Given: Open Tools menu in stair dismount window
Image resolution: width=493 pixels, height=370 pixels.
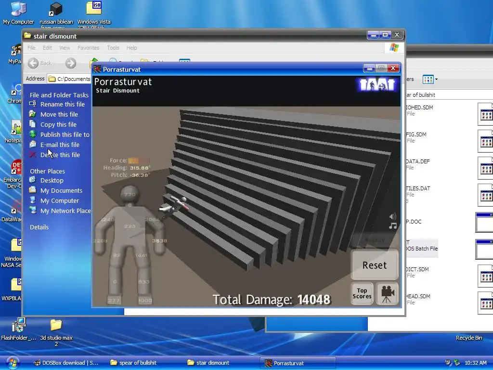Looking at the screenshot, I should (x=113, y=48).
